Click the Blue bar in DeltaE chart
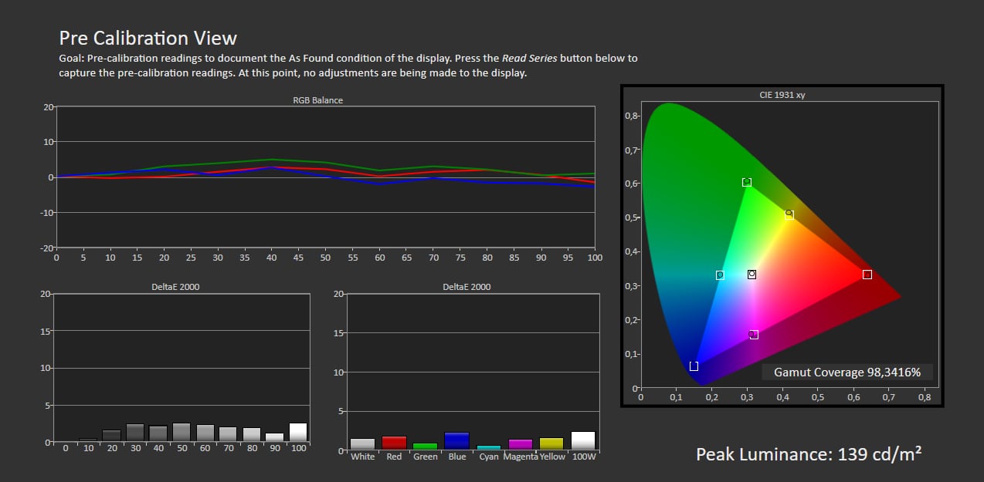 tap(456, 441)
